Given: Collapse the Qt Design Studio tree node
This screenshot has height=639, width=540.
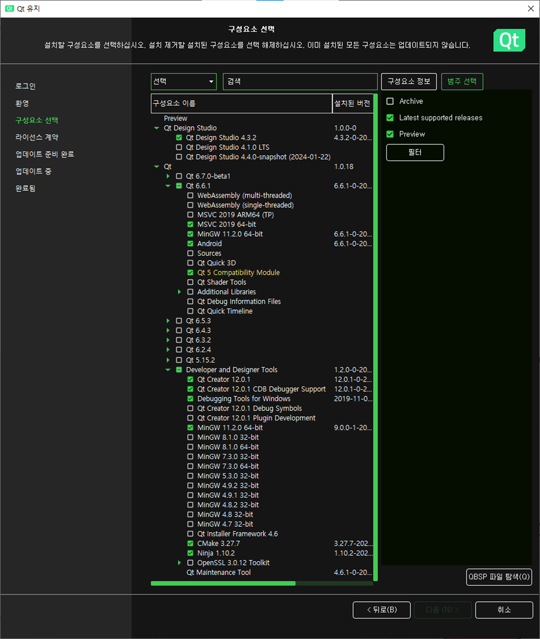Looking at the screenshot, I should coord(156,128).
